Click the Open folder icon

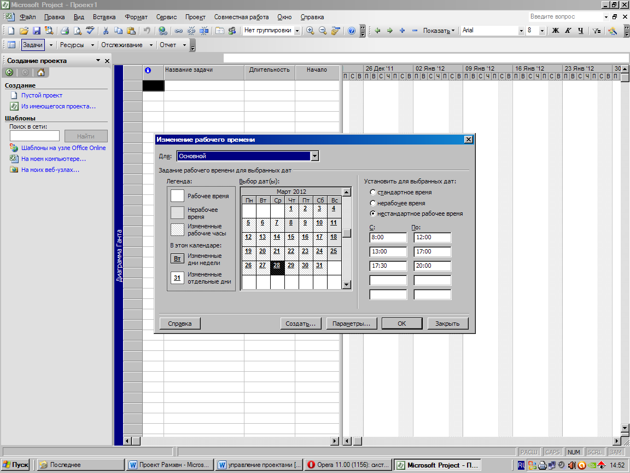click(x=24, y=31)
